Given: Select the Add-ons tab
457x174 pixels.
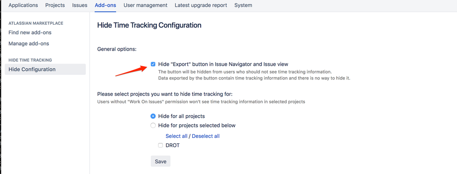Looking at the screenshot, I should pos(105,5).
